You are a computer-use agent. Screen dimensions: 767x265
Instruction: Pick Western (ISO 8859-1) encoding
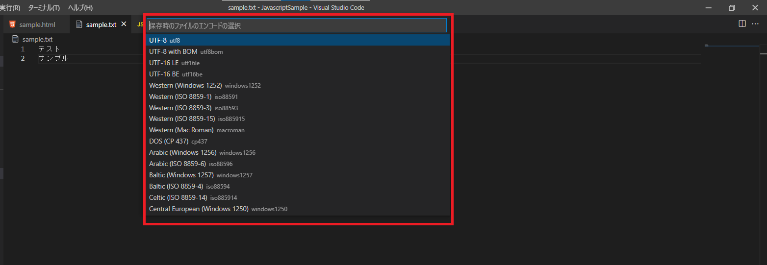tap(298, 96)
